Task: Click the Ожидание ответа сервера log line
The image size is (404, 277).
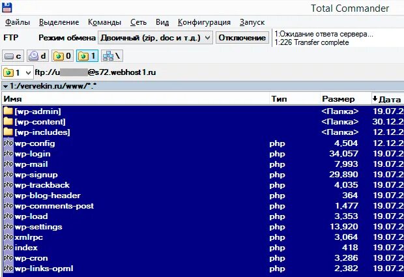Action: tap(324, 34)
